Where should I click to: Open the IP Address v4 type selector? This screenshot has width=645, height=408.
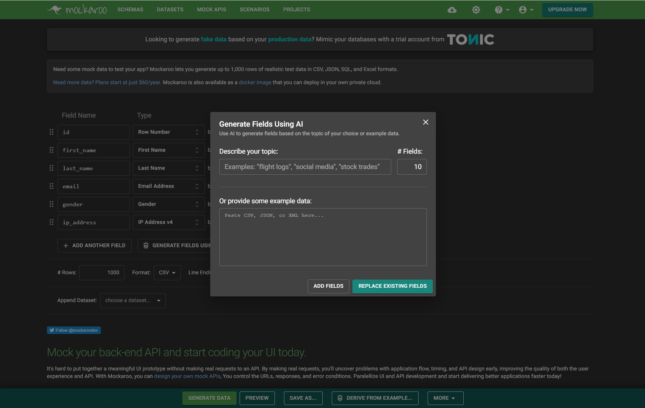pos(168,222)
